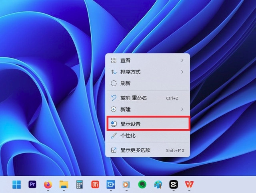Screen dimensions: 256x193
Task: Open the 查看 view submenu
Action: (148, 61)
